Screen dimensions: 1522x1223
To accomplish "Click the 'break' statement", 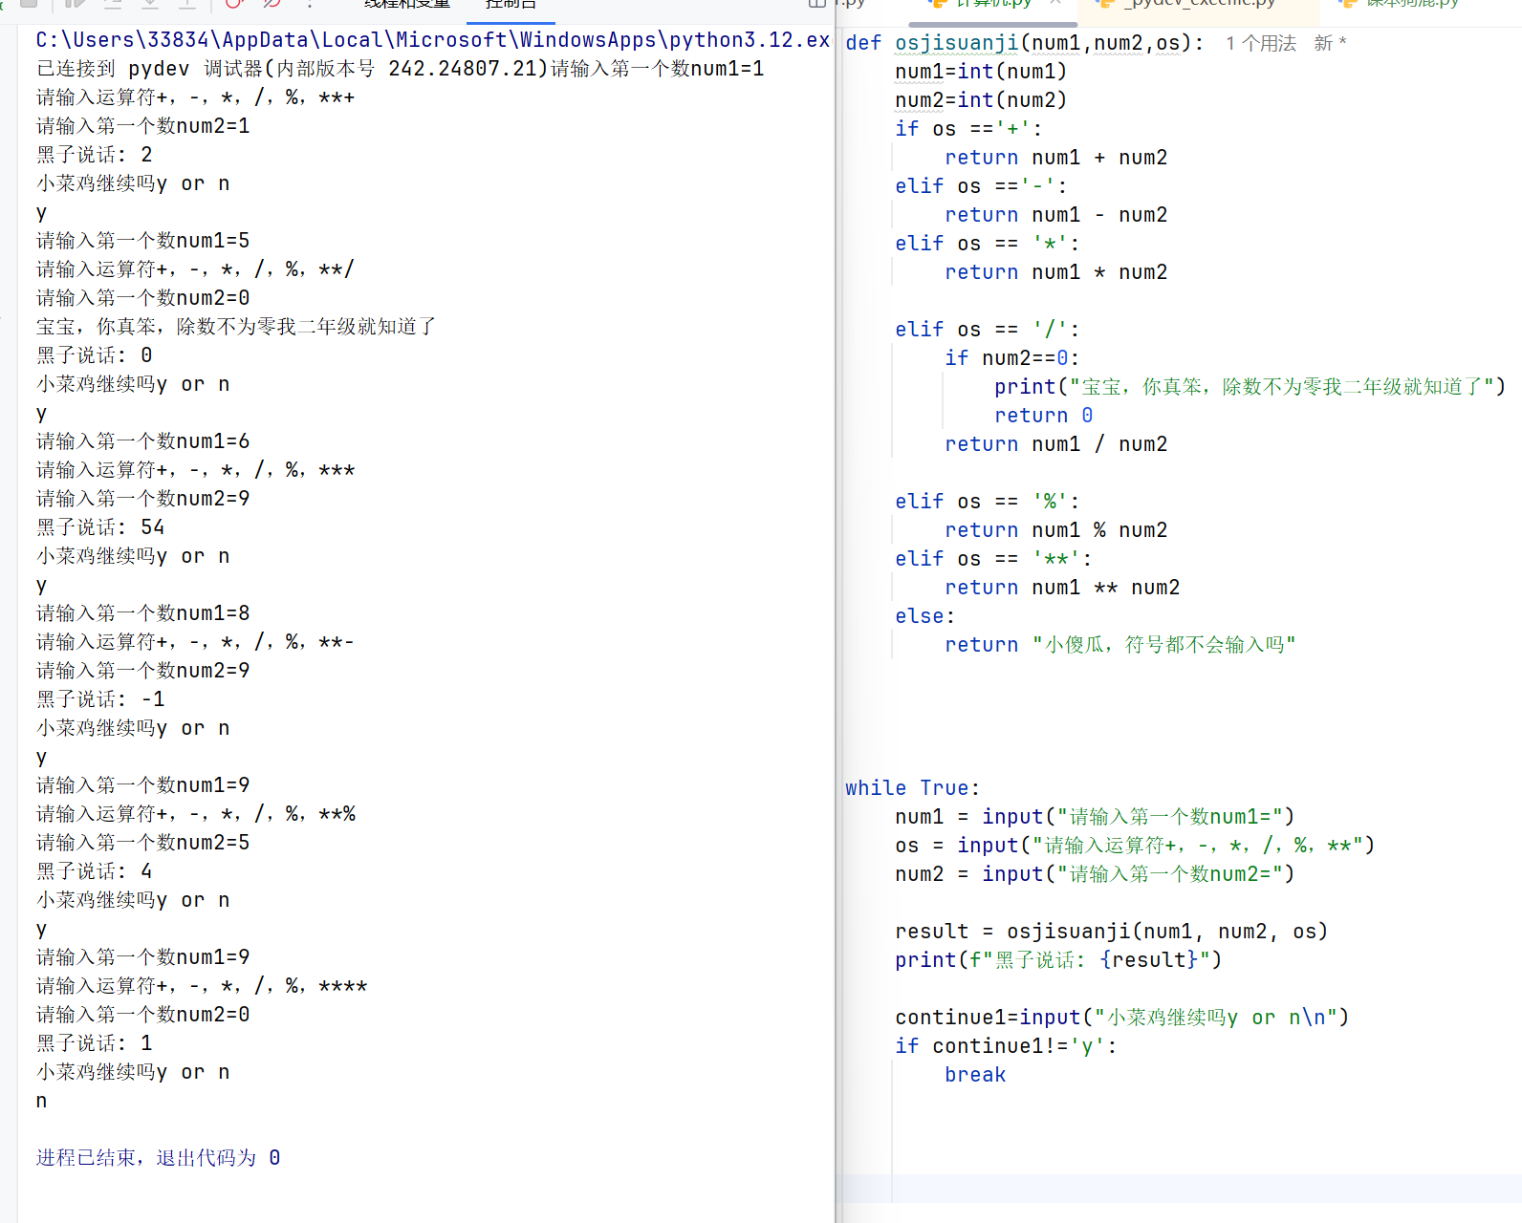I will pos(975,1075).
